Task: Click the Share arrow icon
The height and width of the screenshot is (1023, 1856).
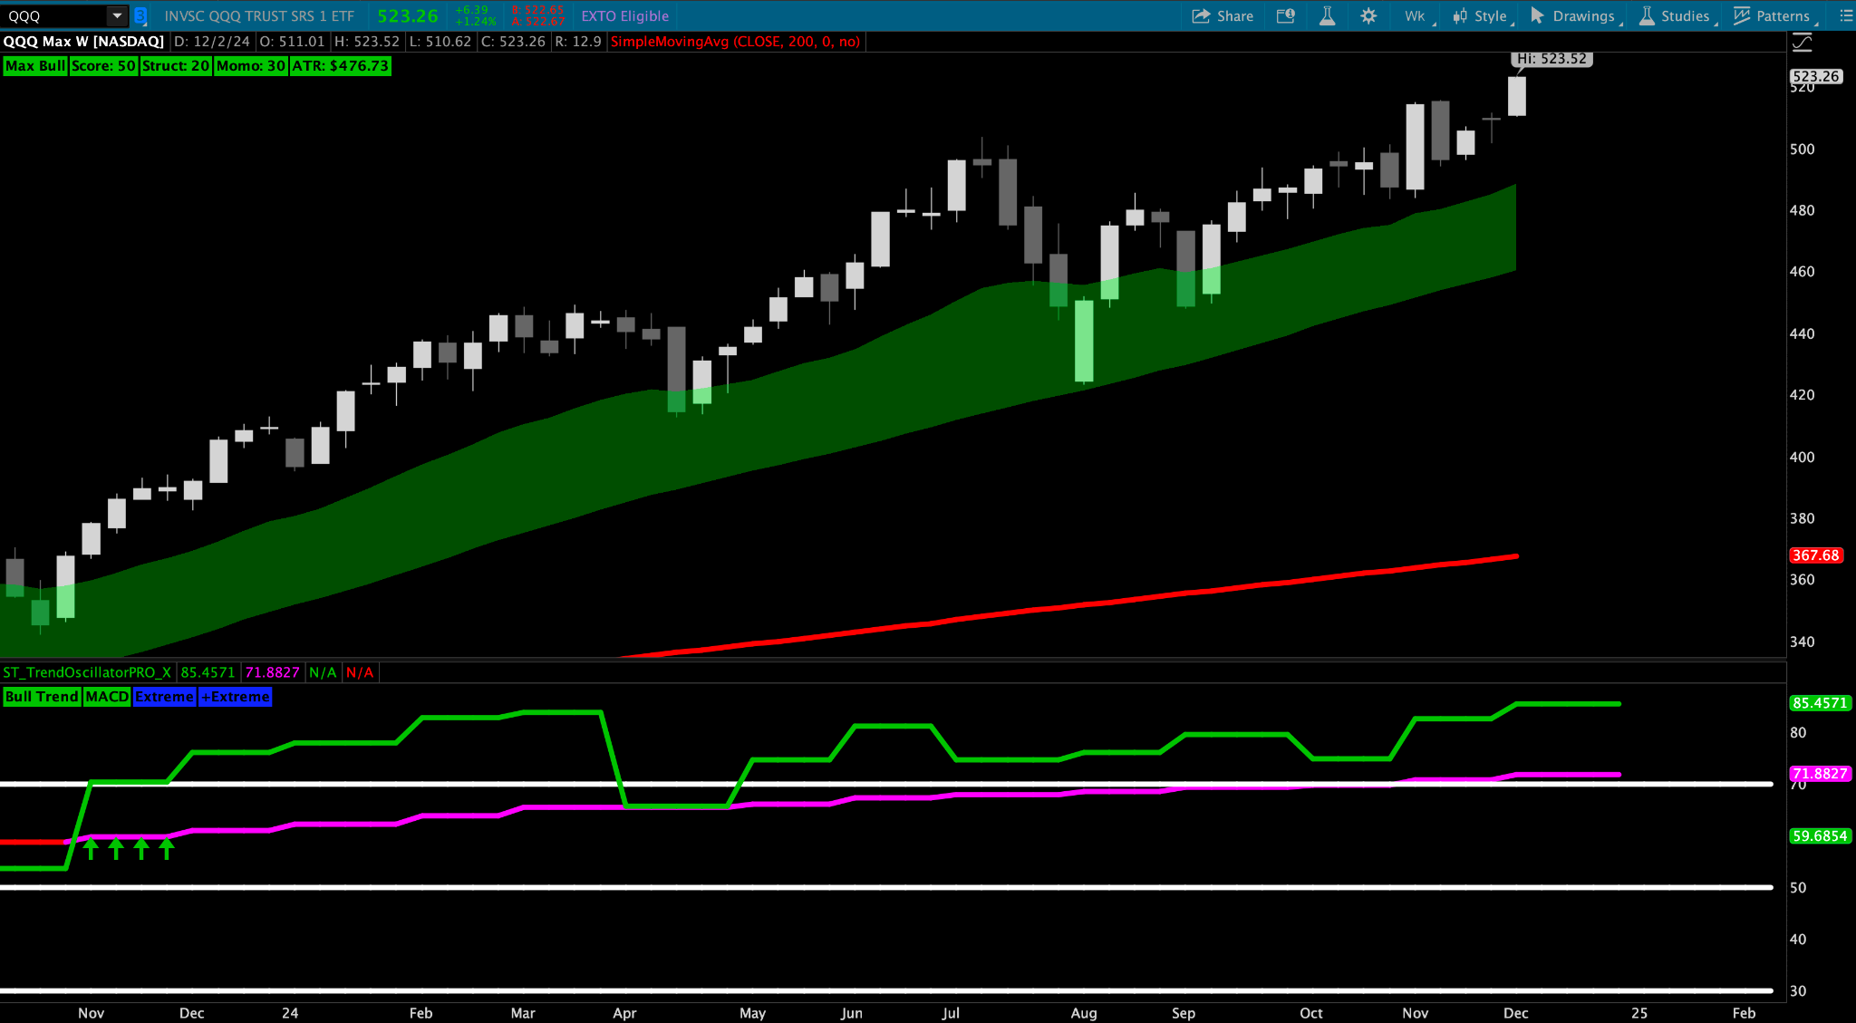Action: pos(1201,15)
